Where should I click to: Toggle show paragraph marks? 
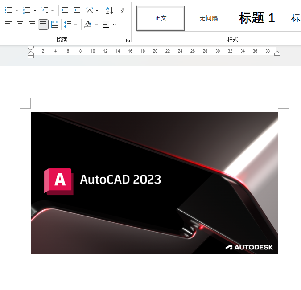coord(123,10)
